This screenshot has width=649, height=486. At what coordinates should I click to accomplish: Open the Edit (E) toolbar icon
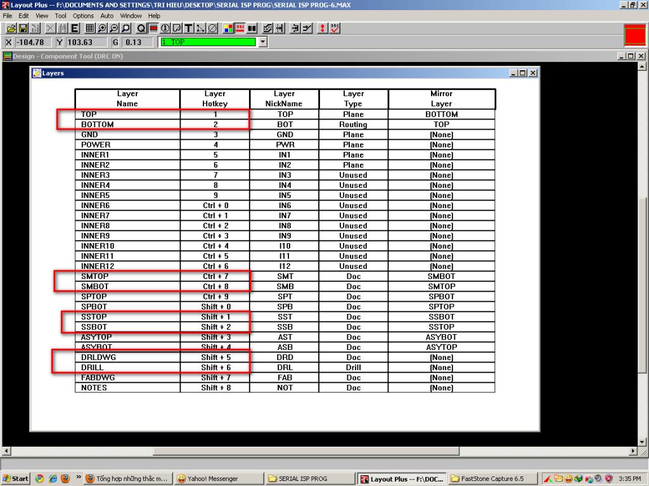[x=75, y=28]
